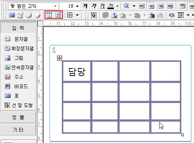The height and width of the screenshot is (143, 194).
Task: Click the 주소 Zip icon in sidebar
Action: click(8, 77)
